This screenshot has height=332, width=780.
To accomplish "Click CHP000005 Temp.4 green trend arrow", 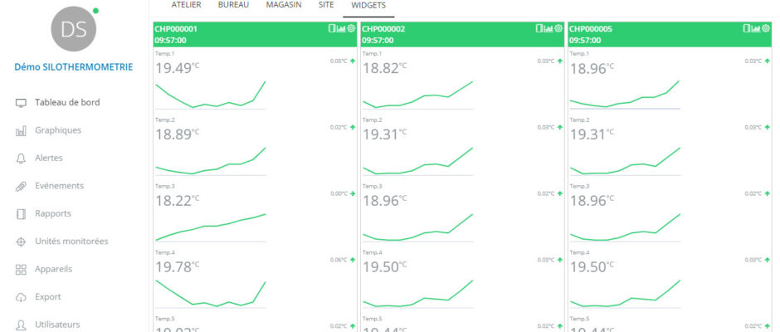I will pos(767,260).
